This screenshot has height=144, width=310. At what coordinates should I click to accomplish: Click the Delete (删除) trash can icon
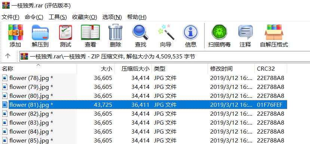click(116, 32)
